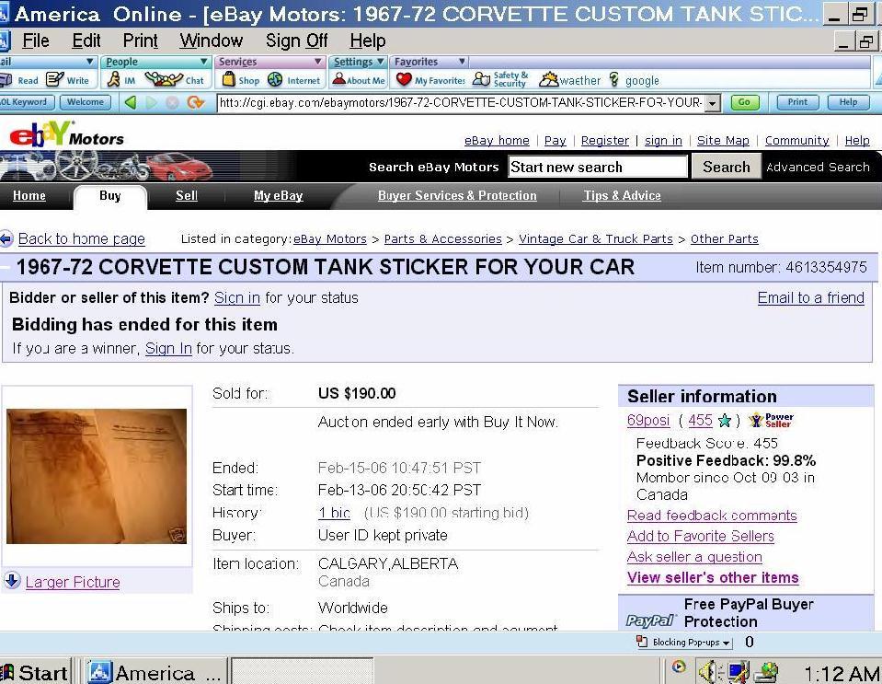882x684 pixels.
Task: Expand the People toolbar dropdown
Action: click(204, 62)
